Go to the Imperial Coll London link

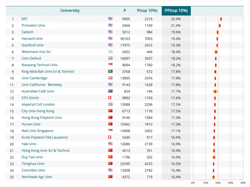(x=38, y=104)
